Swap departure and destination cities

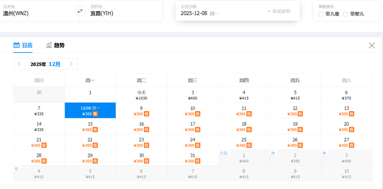click(x=80, y=11)
